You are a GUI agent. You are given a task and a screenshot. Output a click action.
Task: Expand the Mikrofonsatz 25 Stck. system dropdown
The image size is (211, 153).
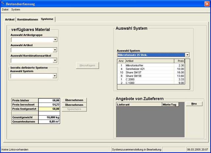[x=187, y=55]
